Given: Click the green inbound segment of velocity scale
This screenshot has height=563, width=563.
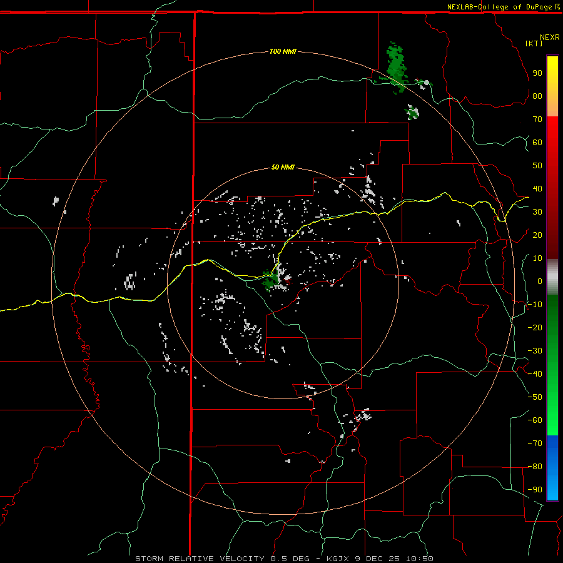Looking at the screenshot, I should 552,365.
